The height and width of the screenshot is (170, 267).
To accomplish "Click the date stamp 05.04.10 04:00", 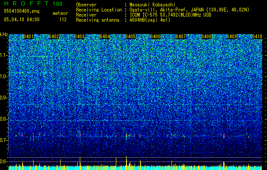I will coord(22,20).
